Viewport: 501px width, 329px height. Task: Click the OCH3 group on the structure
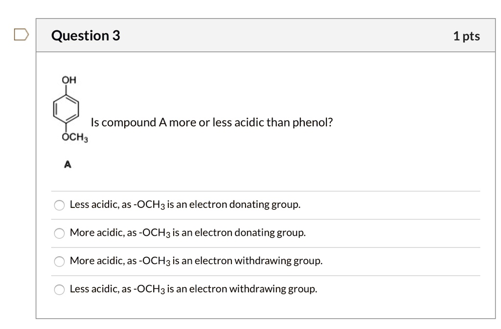point(74,138)
